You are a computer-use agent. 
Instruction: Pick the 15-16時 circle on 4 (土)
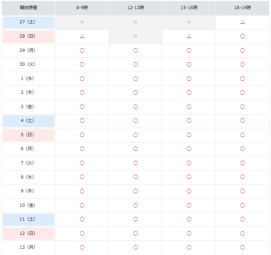tap(189, 121)
